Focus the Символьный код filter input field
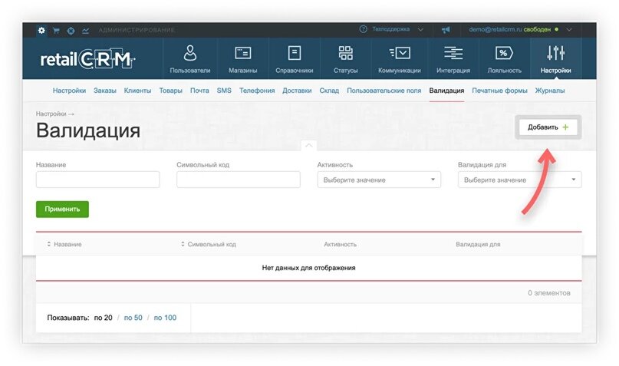Viewport: 619px width, 366px height. tap(239, 180)
